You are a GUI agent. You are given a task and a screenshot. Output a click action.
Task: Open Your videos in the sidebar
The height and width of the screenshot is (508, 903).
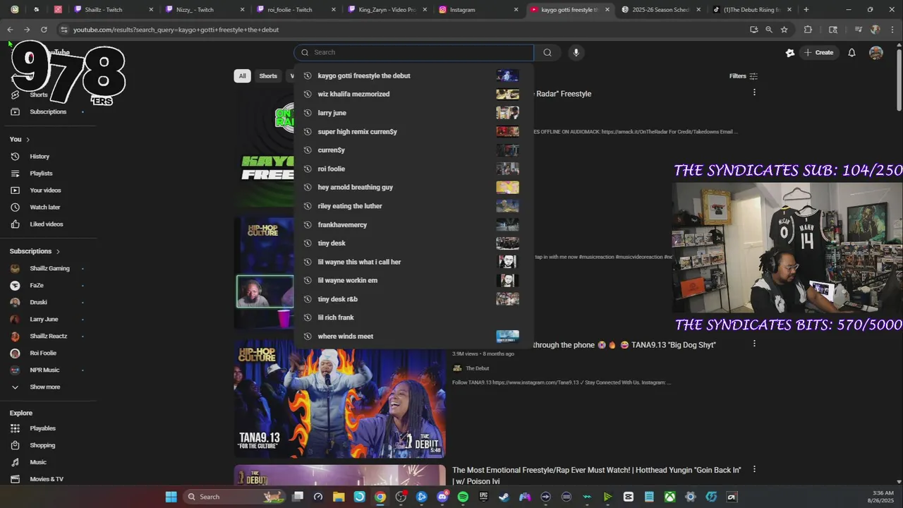tap(45, 190)
